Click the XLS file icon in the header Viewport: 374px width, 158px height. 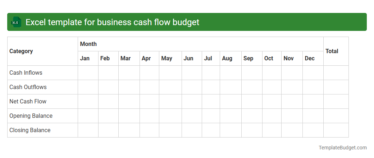click(16, 22)
